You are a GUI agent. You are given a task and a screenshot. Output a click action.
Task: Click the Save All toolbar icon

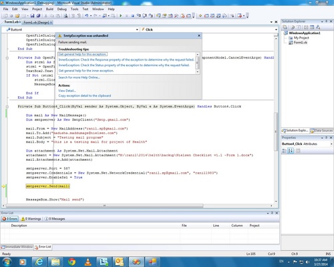[38, 15]
